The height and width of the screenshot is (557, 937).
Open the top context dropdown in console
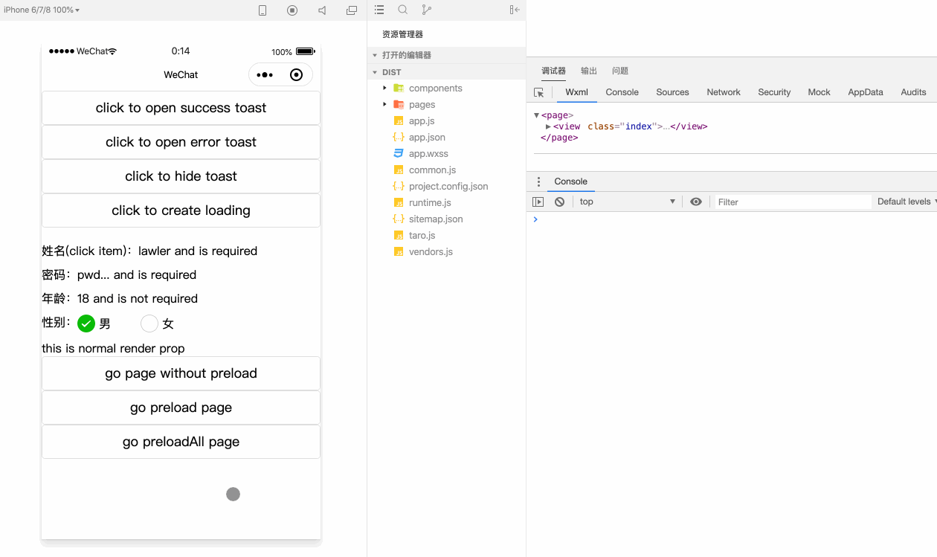[x=627, y=202]
